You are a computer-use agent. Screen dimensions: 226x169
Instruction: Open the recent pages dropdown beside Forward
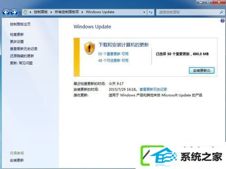tap(20, 13)
